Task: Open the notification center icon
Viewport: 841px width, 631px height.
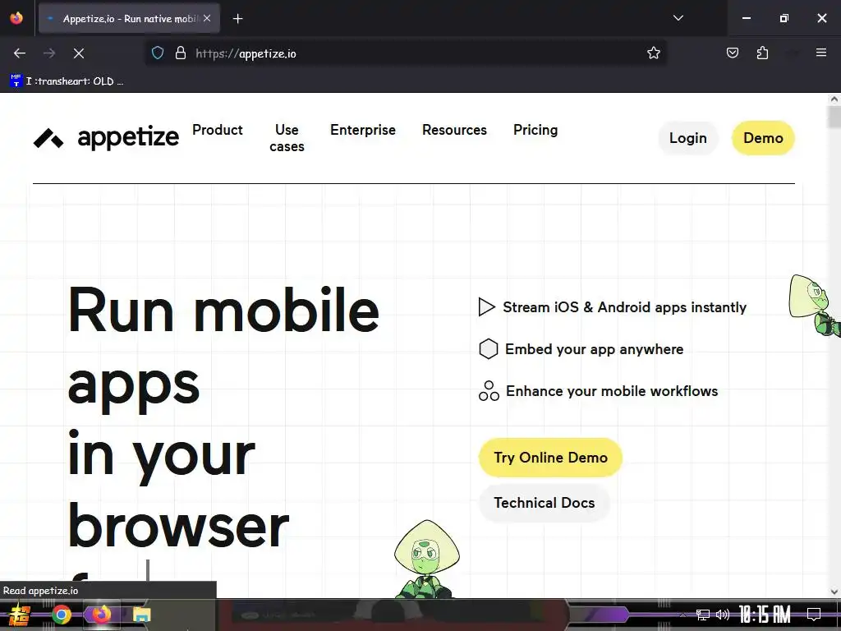Action: coord(814,615)
